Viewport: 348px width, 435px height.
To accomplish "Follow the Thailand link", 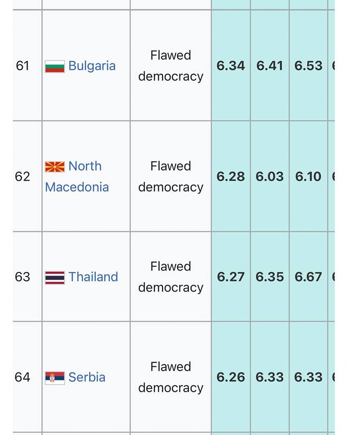I will [x=93, y=277].
